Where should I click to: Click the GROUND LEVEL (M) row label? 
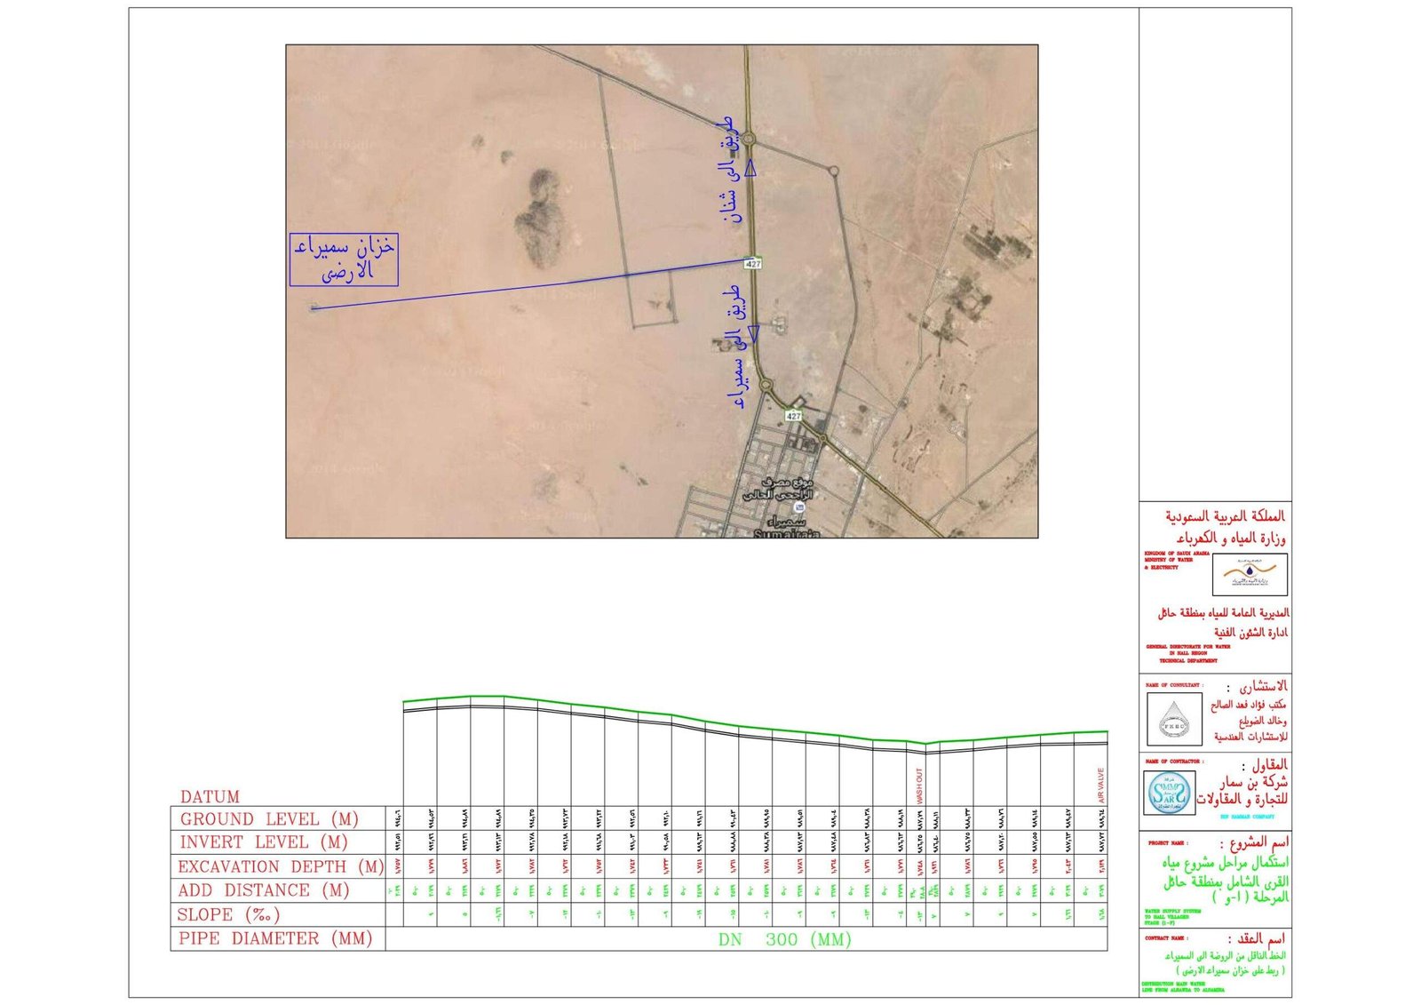point(269,819)
